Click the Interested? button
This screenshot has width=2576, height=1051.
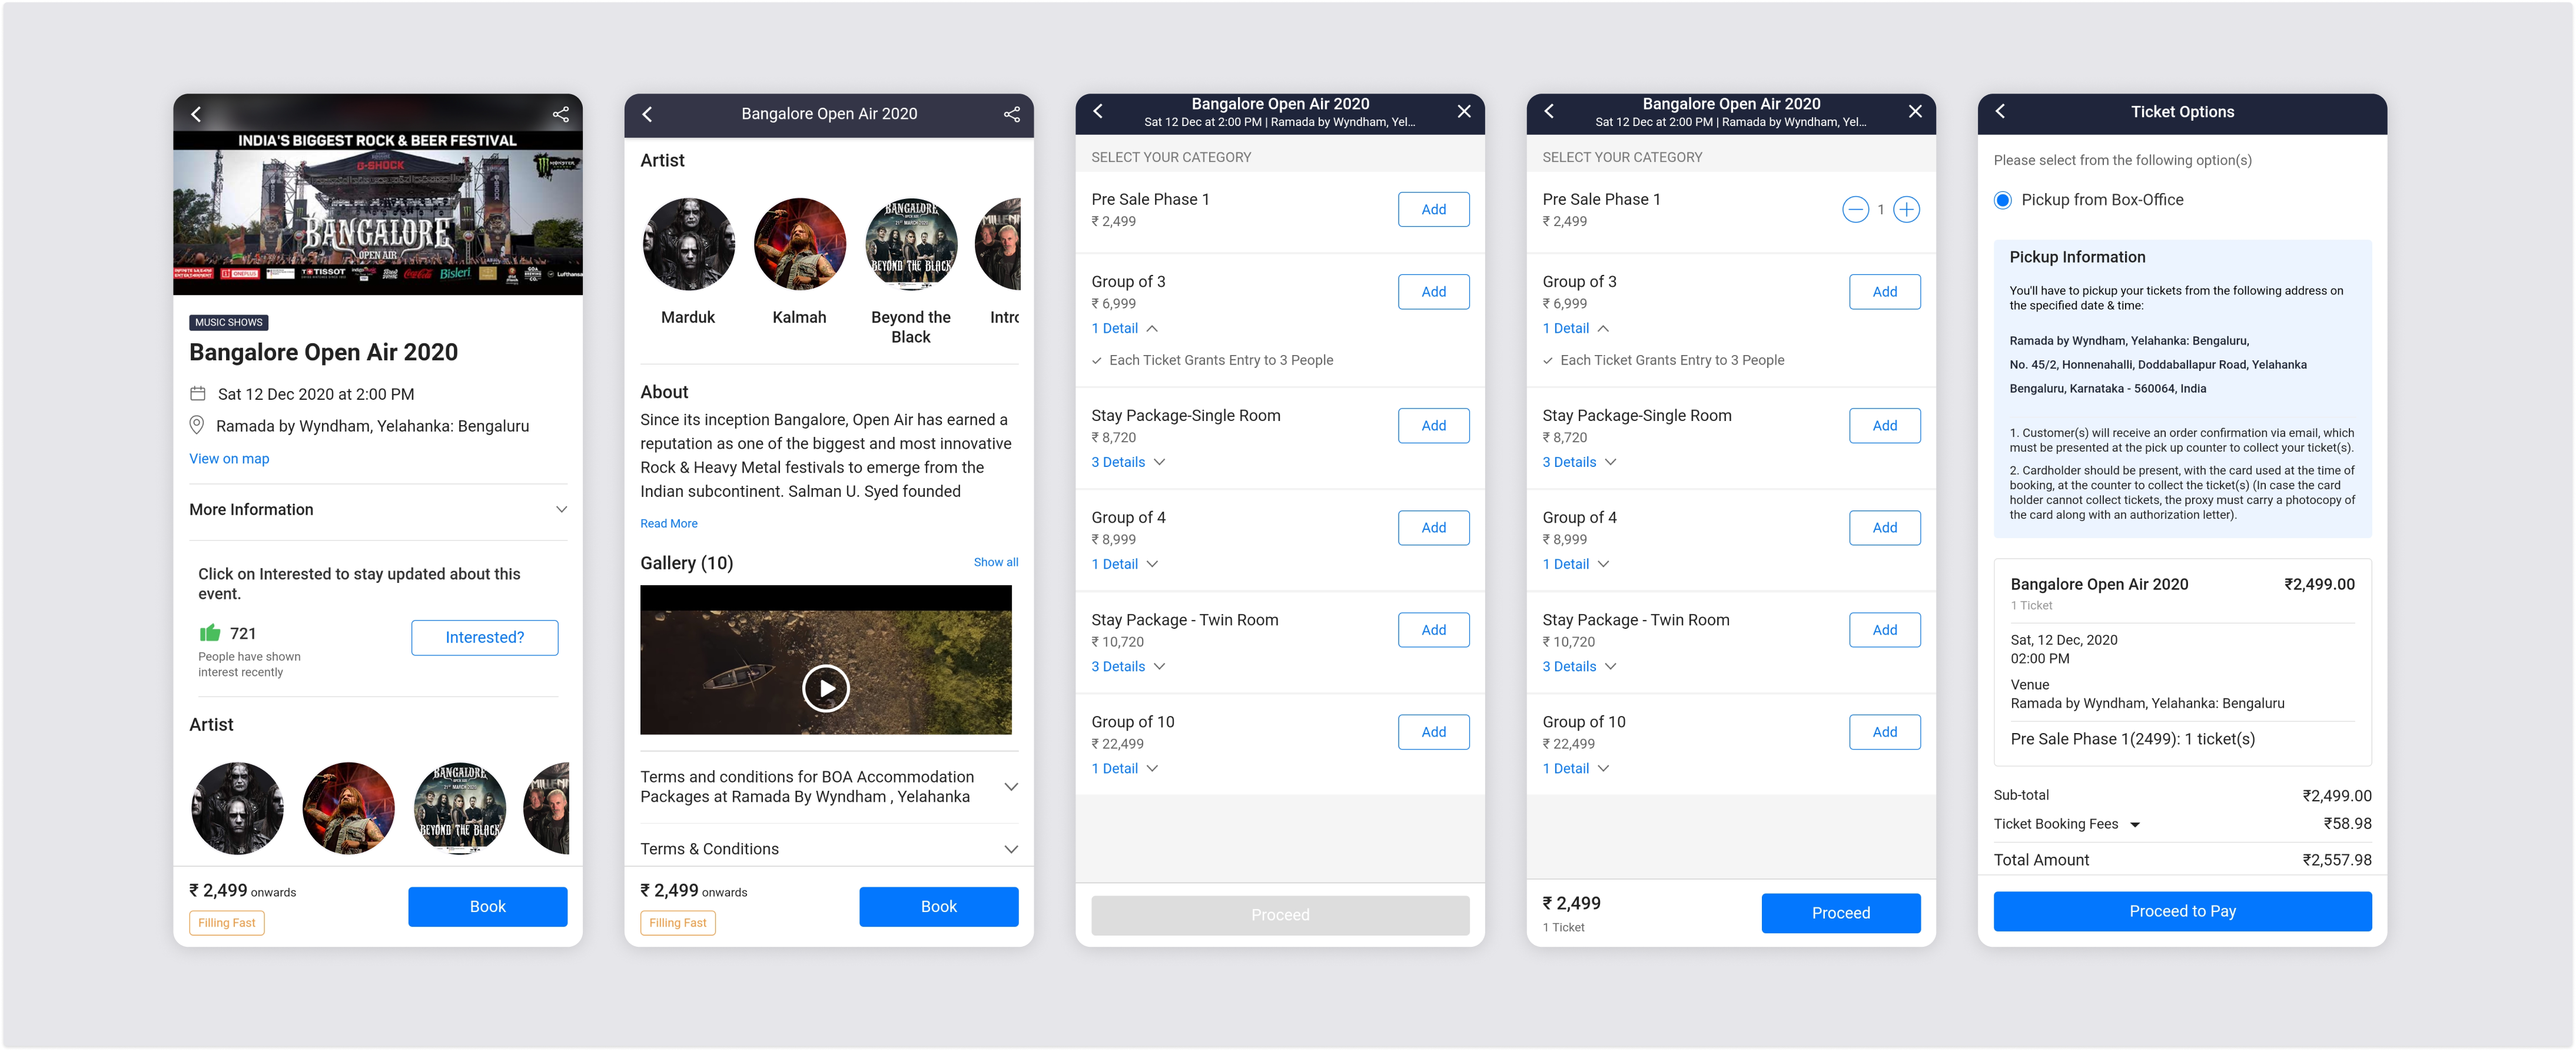point(485,638)
